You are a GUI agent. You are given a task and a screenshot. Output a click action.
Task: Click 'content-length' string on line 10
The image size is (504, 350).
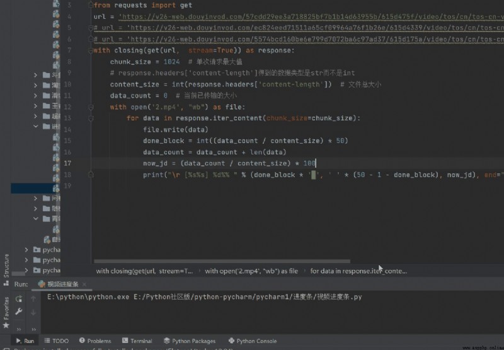[292, 85]
